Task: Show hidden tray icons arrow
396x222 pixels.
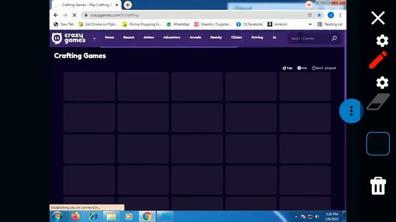Action: 296,216
